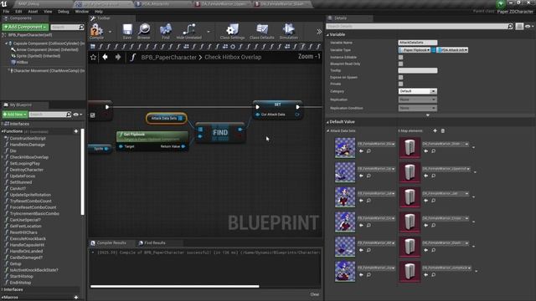Click the FIND node in graph
Viewport: 536px width, 301px height.
[220, 133]
